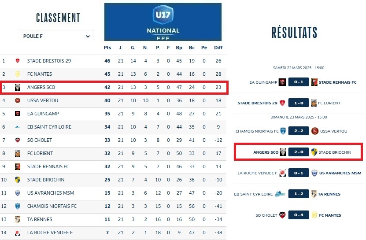Open the EA Guingamp 0-1 score box
Screen dimensions: 366x240
click(298, 82)
